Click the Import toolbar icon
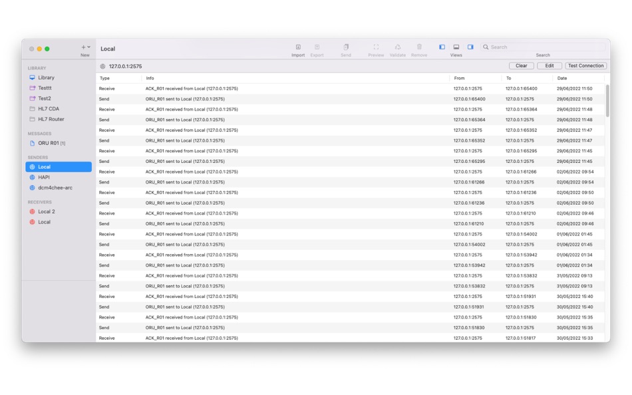This screenshot has height=395, width=632. [x=297, y=47]
